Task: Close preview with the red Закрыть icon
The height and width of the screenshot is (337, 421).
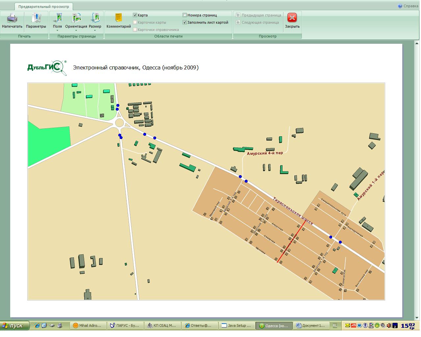Action: (x=292, y=18)
